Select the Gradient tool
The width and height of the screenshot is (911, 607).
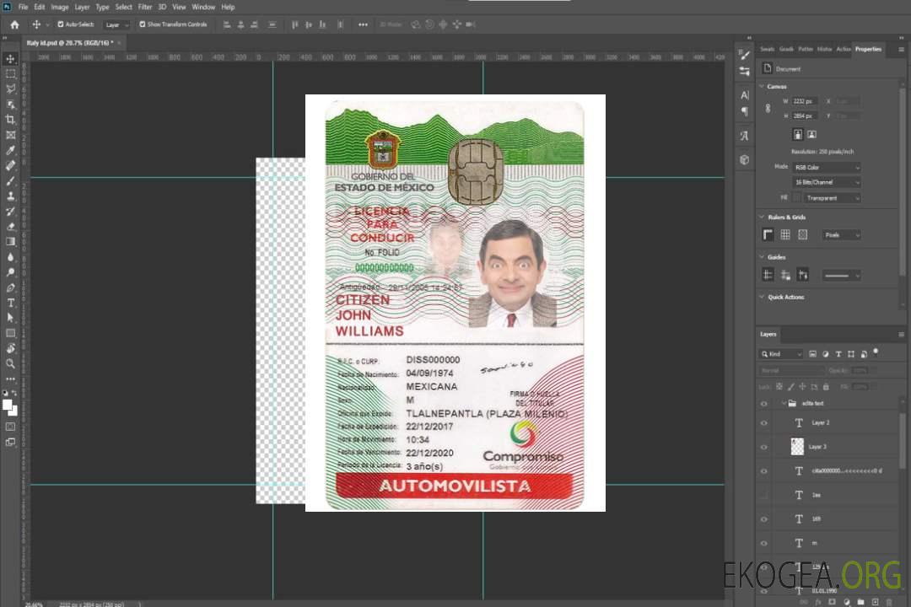[10, 242]
